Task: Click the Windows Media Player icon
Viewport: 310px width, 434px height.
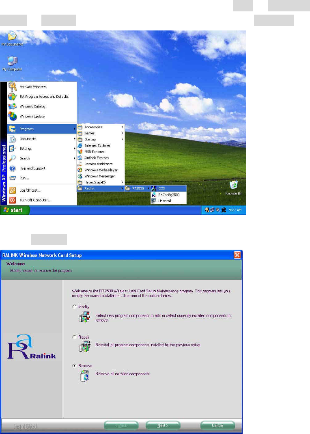Action: 80,170
